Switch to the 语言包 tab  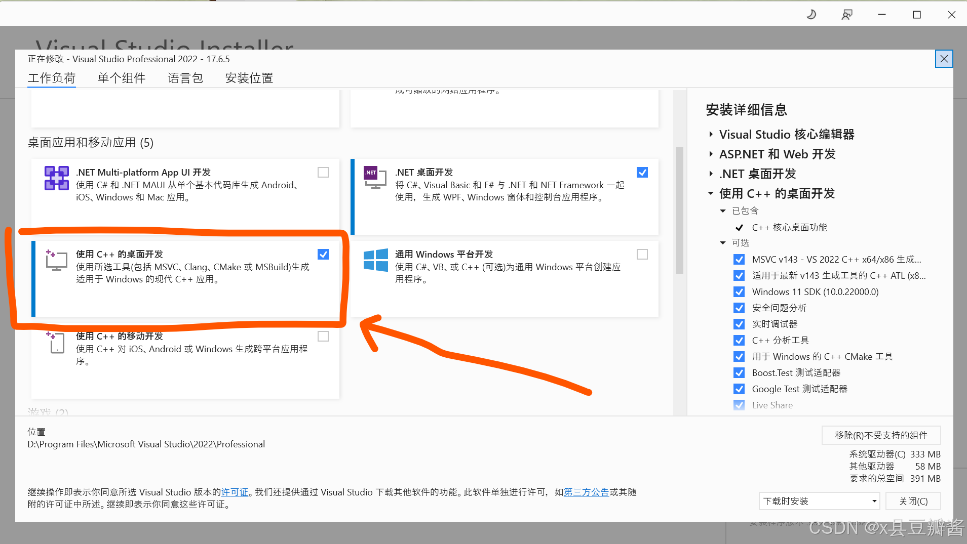[185, 78]
